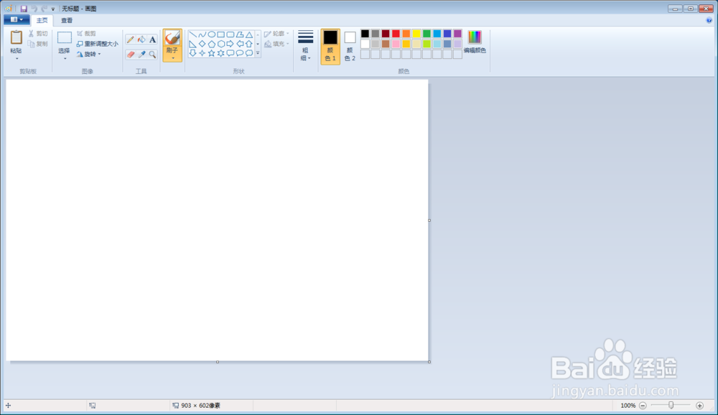This screenshot has height=415, width=718.
Task: Click the zoom out minus button
Action: [643, 406]
